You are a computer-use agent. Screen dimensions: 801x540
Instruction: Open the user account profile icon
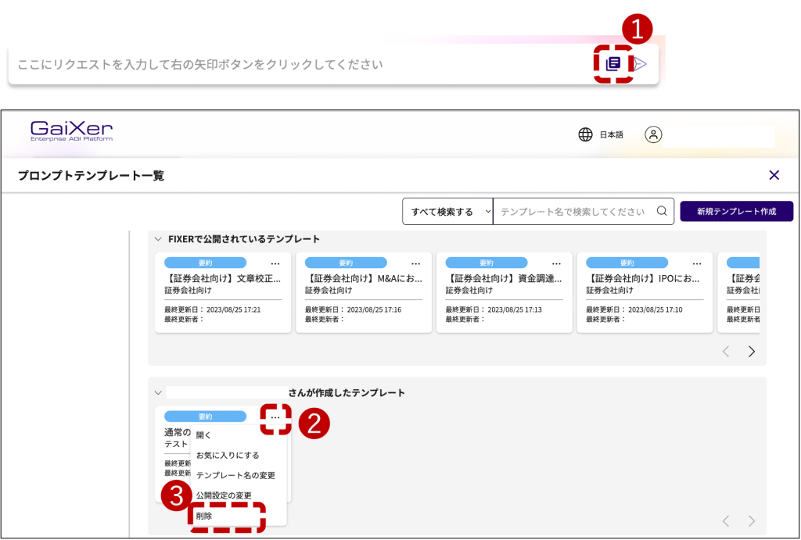653,134
